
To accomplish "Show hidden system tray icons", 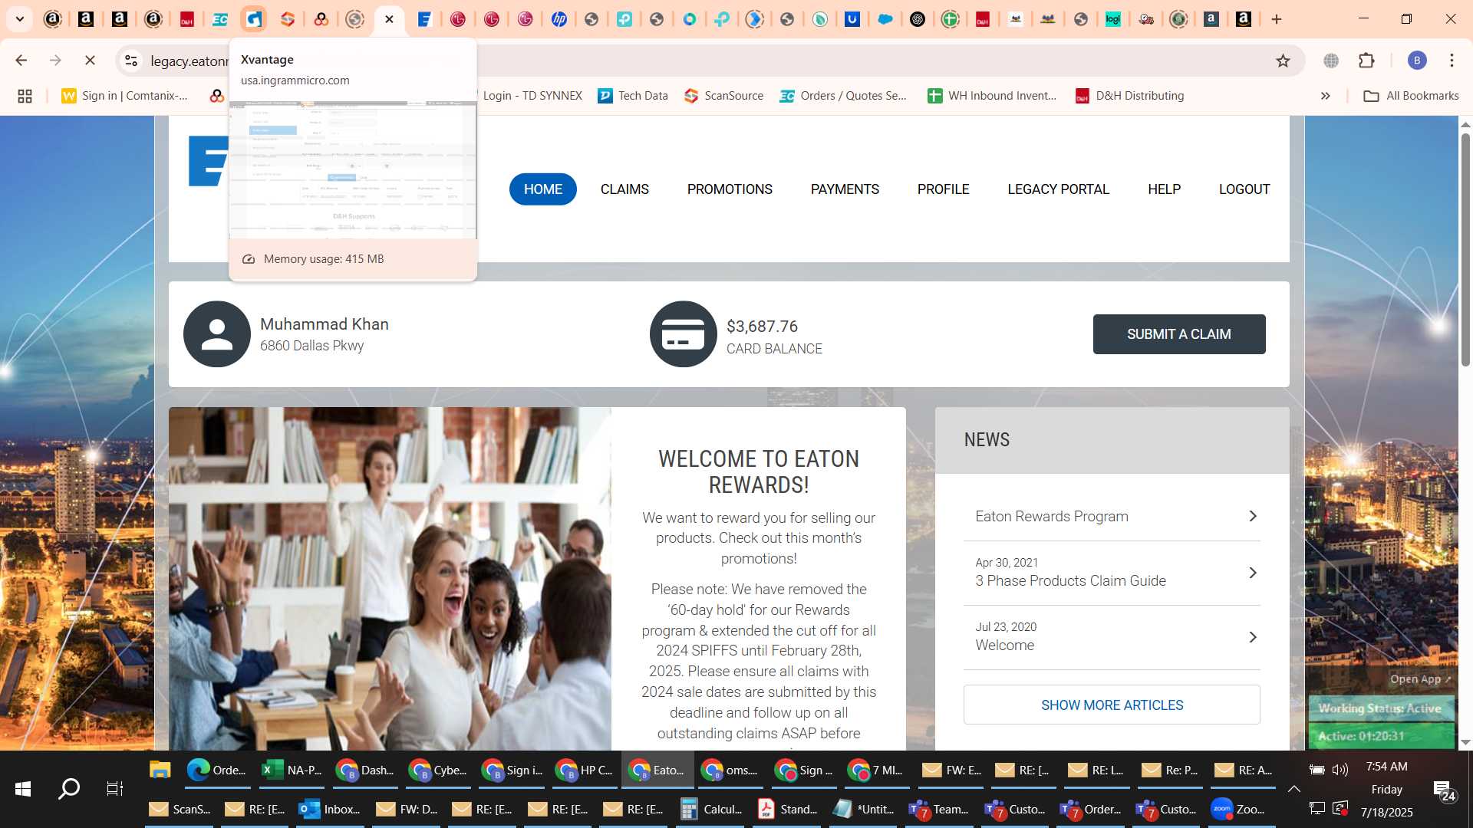I will click(x=1294, y=789).
